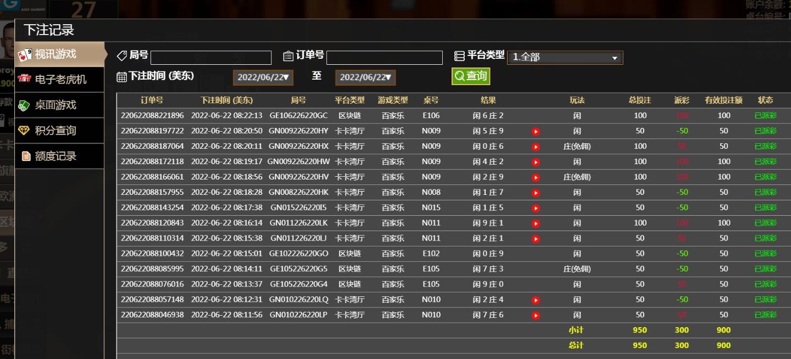Click 状态 column header
Screen dimensions: 791x359
pyautogui.click(x=766, y=100)
